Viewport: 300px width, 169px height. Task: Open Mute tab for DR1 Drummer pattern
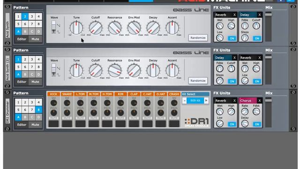(x=35, y=125)
